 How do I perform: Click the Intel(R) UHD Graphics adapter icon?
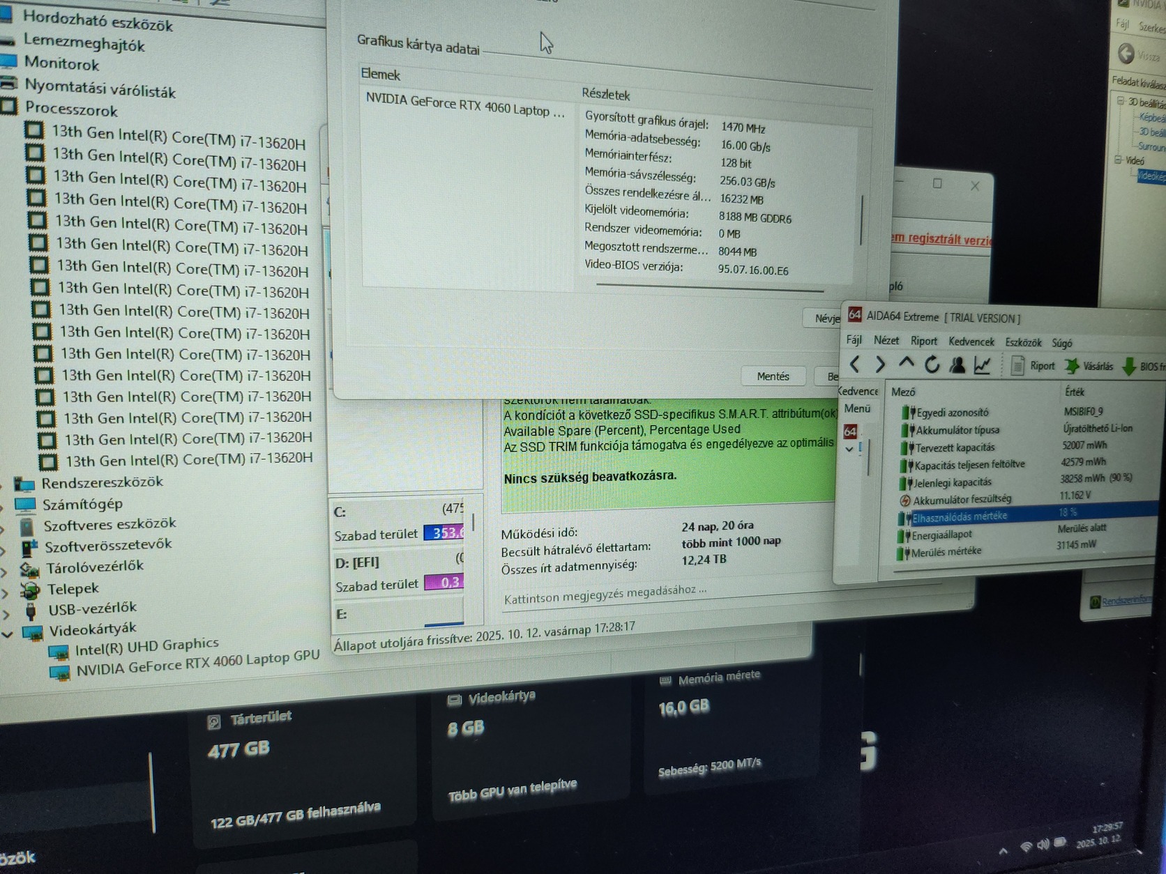tap(58, 652)
